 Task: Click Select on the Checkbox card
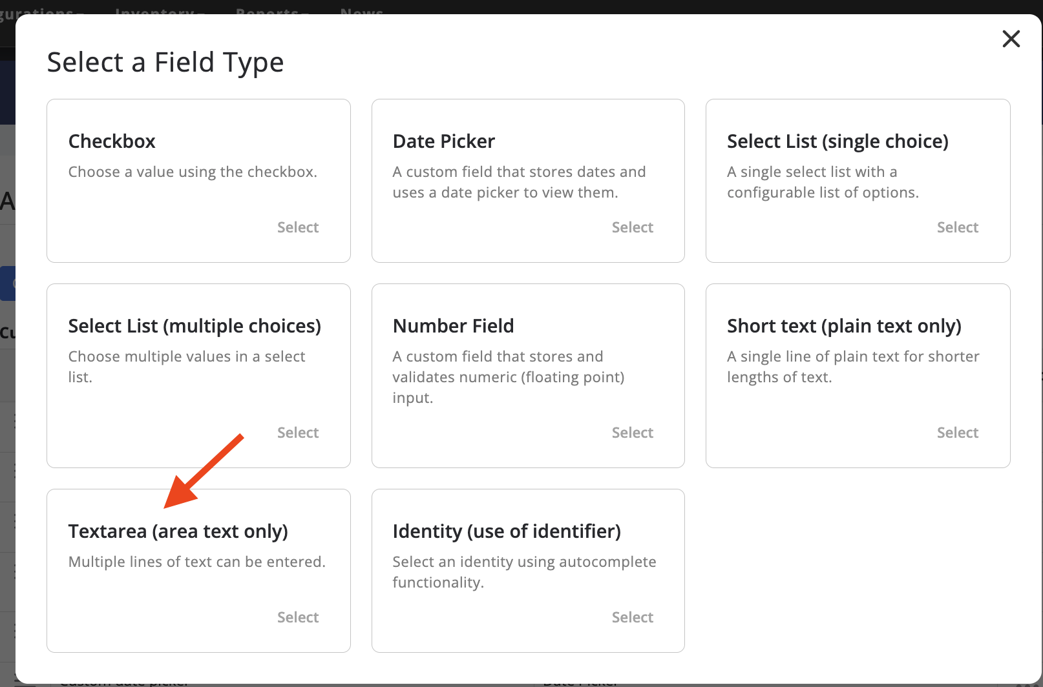click(298, 227)
